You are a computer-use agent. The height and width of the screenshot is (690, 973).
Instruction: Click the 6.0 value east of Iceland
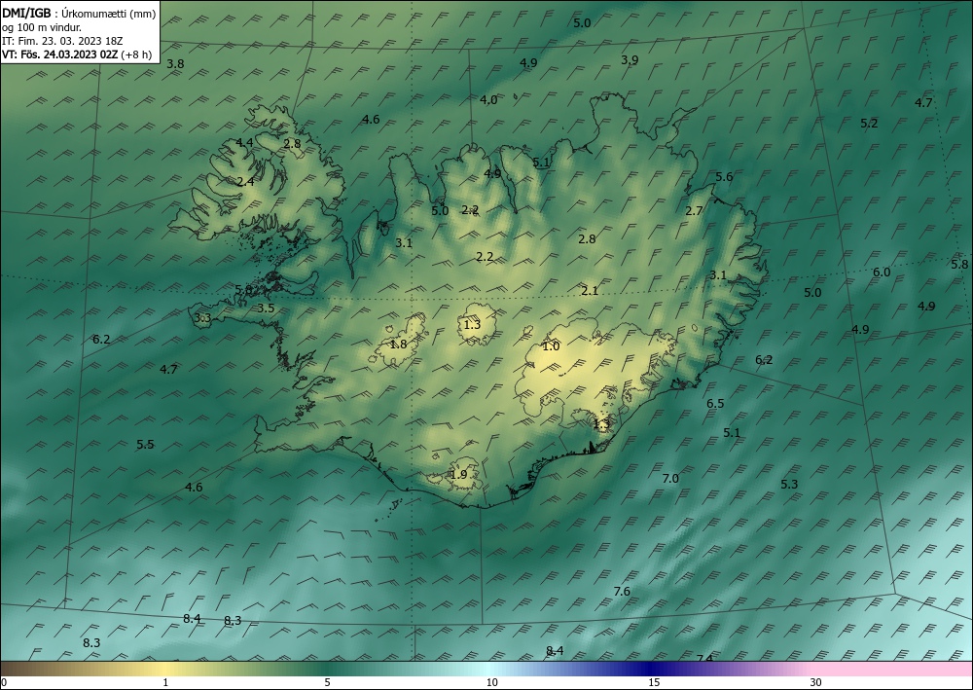point(882,272)
